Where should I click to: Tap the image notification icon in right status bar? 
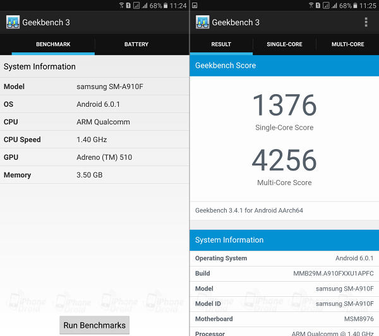195,5
